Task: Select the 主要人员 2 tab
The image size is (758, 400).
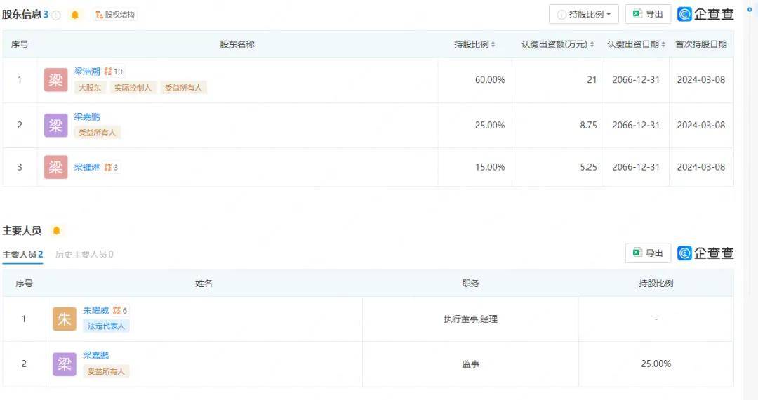Action: click(22, 254)
